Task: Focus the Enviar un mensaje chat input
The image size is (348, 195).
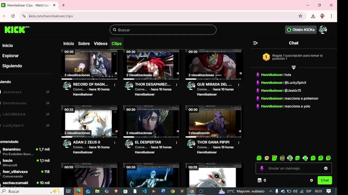Action: coord(294,168)
